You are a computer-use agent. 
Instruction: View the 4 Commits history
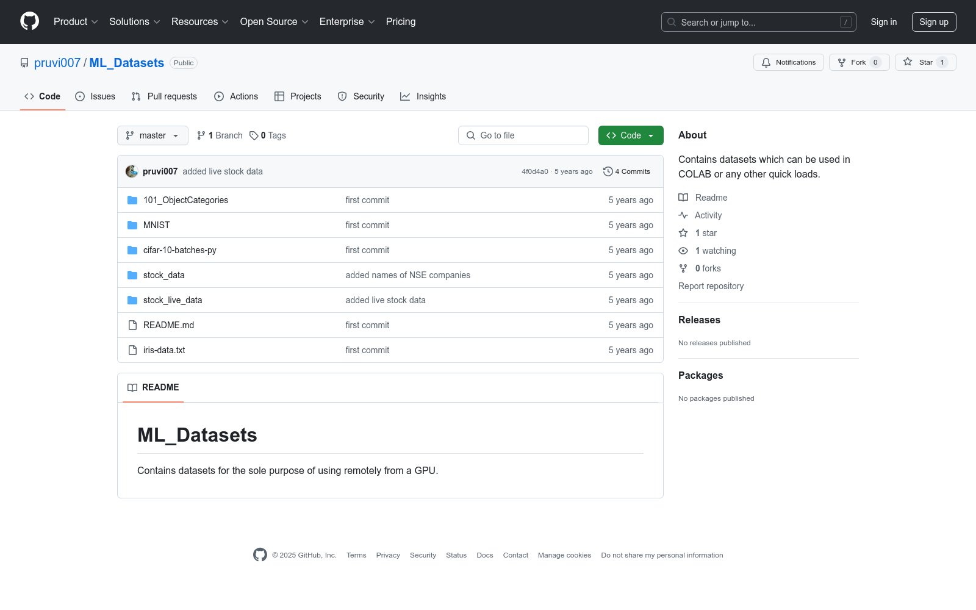pyautogui.click(x=626, y=171)
